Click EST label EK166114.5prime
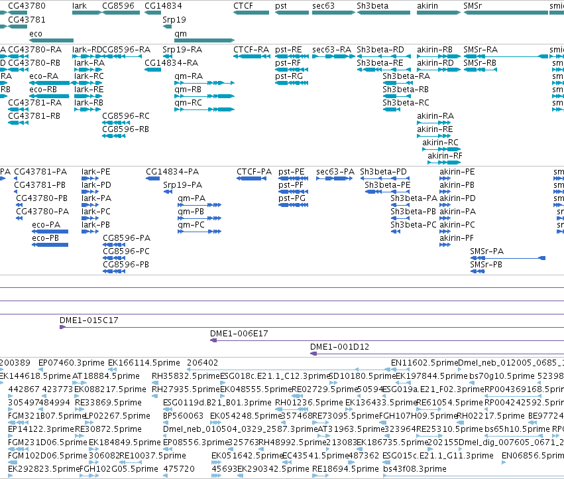The width and height of the screenshot is (564, 479). [144, 363]
